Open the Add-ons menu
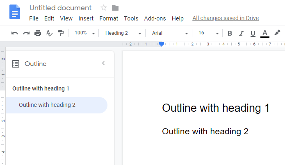Screen dimensions: 285x165 [x=155, y=18]
